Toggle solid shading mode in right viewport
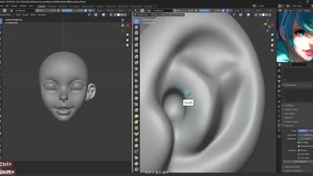Viewport: 313px width, 176px height. click(263, 15)
